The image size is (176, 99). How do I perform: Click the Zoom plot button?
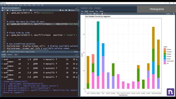click(89, 14)
